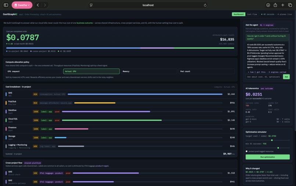The width and height of the screenshot is (296, 186).
Task: Click the 'NL + engines' badge
Action: tap(267, 25)
